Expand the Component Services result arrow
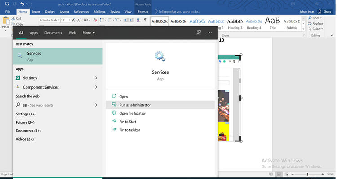This screenshot has height=179, width=337. 96,87
